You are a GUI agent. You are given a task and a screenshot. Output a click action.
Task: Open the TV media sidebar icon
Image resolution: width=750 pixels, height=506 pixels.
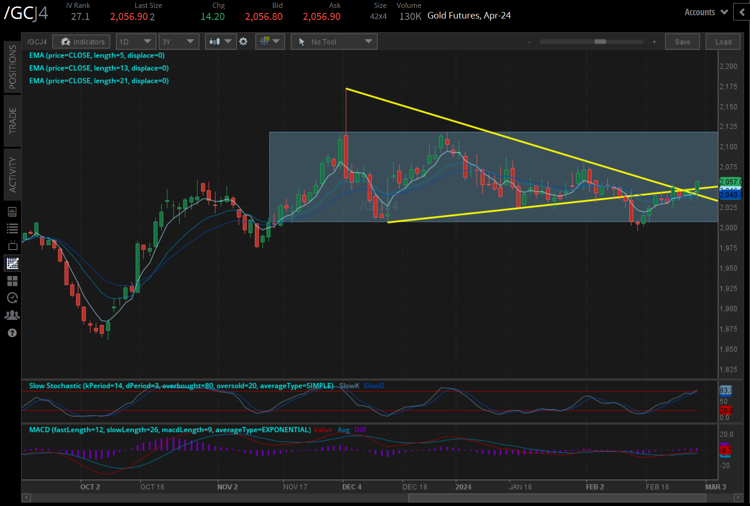12,245
